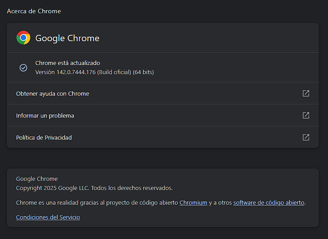Follow the Chromium hyperlink
328x239 pixels.
click(193, 202)
